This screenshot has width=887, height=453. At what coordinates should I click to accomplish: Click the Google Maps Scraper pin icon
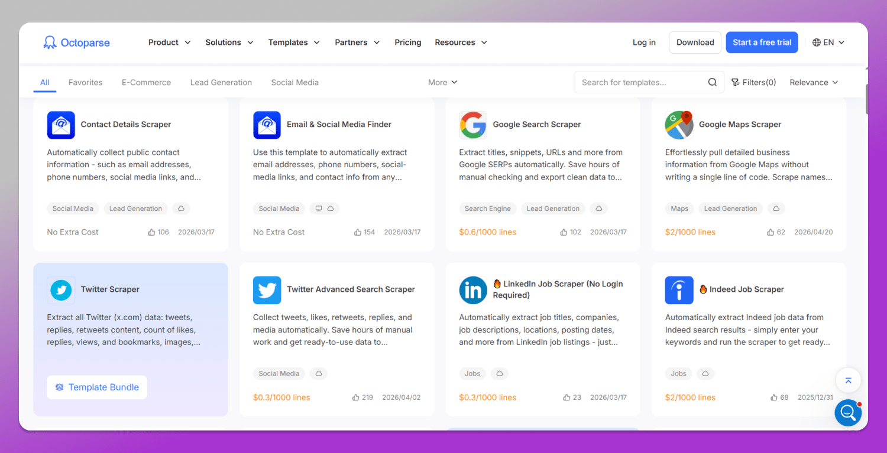pyautogui.click(x=679, y=125)
